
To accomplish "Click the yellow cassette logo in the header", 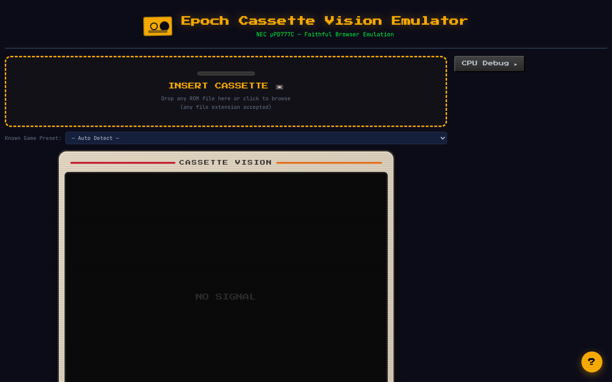I will (157, 26).
